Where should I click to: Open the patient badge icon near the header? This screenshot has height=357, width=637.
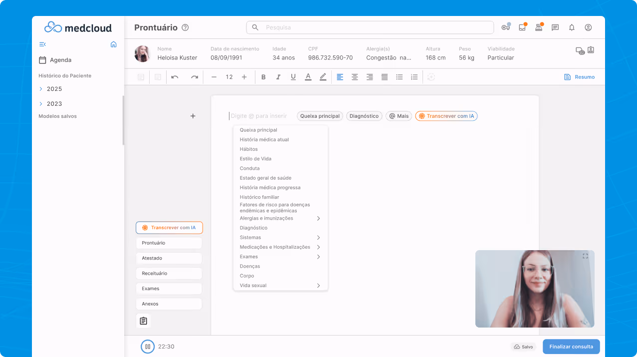(x=590, y=50)
